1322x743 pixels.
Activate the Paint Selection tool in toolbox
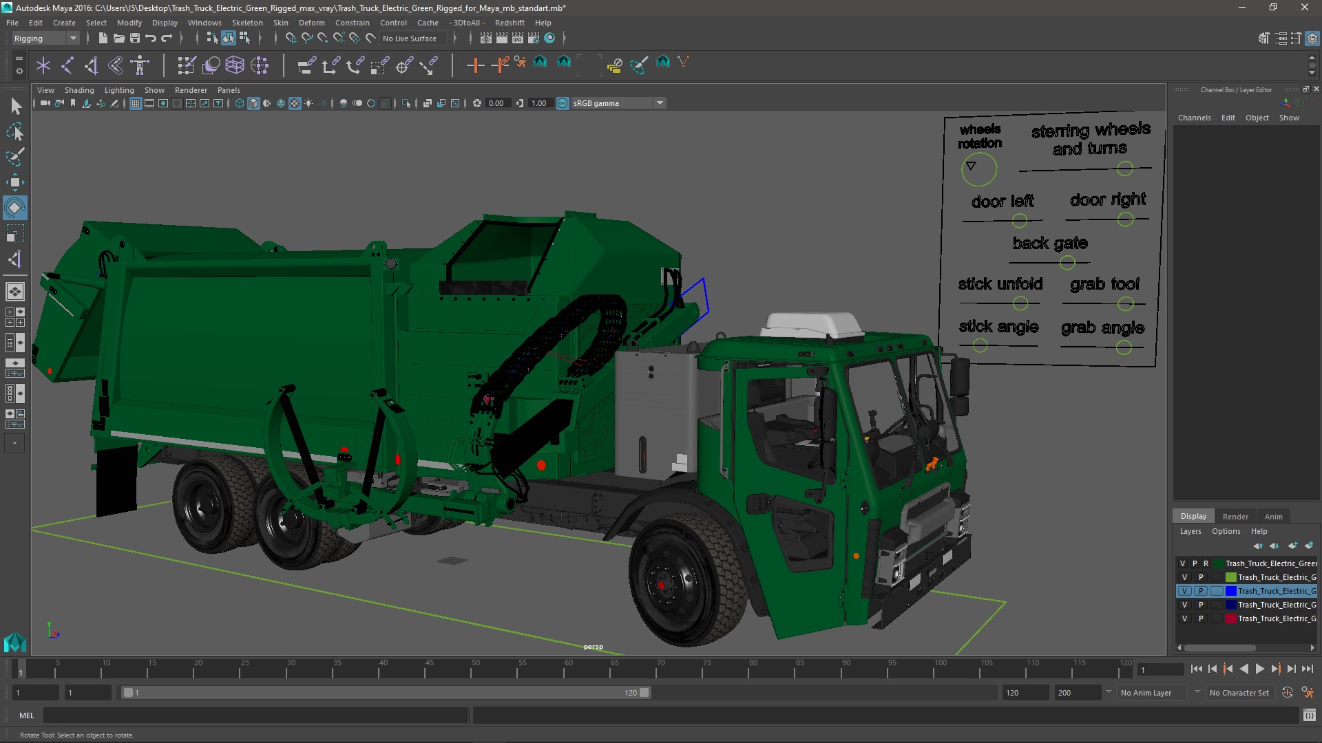pos(15,157)
